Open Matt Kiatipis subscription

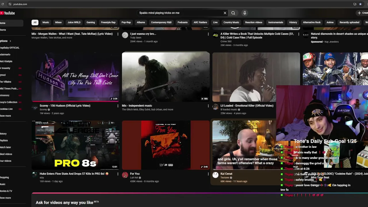pos(6,61)
